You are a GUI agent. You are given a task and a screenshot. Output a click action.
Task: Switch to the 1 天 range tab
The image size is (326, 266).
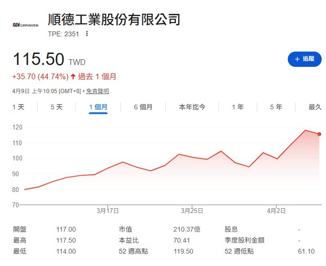(x=18, y=107)
